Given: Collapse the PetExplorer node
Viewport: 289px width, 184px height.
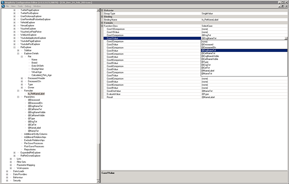Looking at the screenshot, I should pos(14,47).
